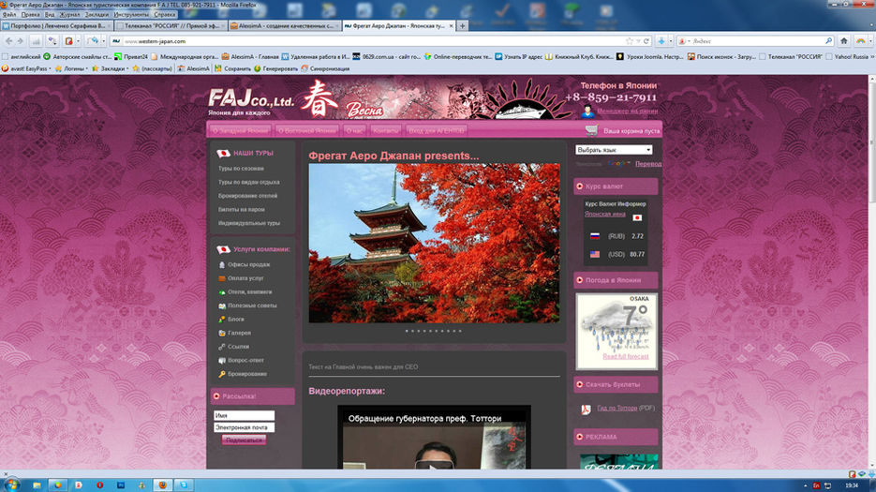Click the Электронная почта input field

click(245, 427)
